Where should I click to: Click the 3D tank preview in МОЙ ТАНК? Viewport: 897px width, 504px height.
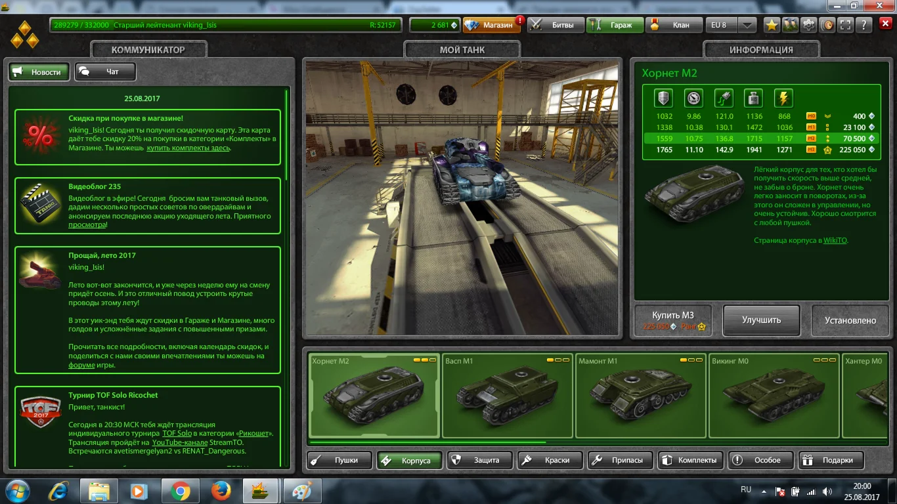point(461,198)
